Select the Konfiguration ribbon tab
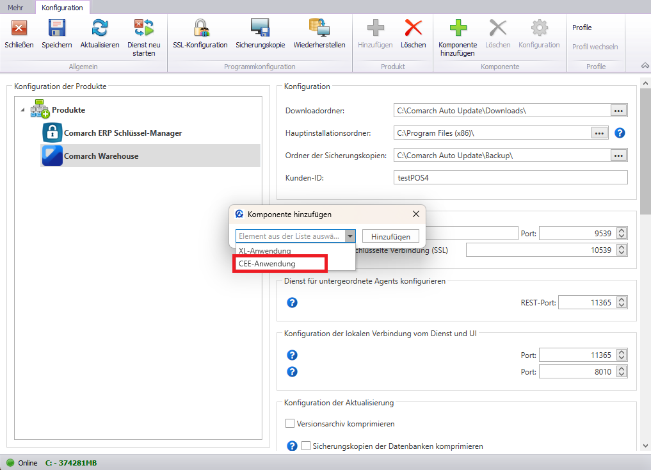 (x=62, y=8)
